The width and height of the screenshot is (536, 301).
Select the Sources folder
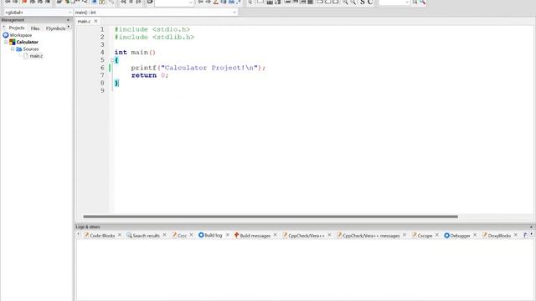pyautogui.click(x=31, y=49)
